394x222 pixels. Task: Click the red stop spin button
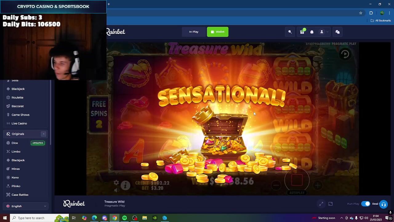coord(297,180)
